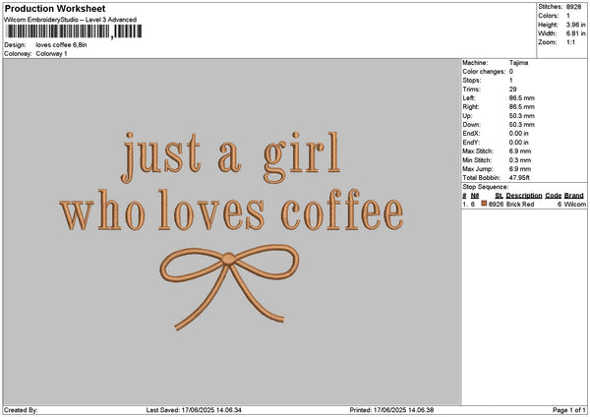Click the 'Code' column header
The height and width of the screenshot is (417, 590).
[x=554, y=196]
